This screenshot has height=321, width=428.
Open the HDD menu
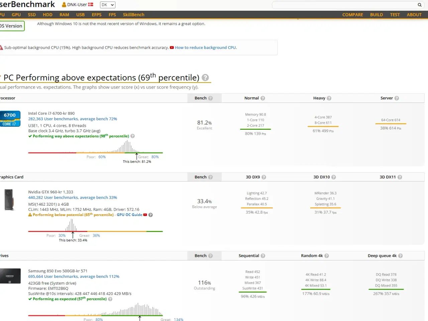click(47, 15)
